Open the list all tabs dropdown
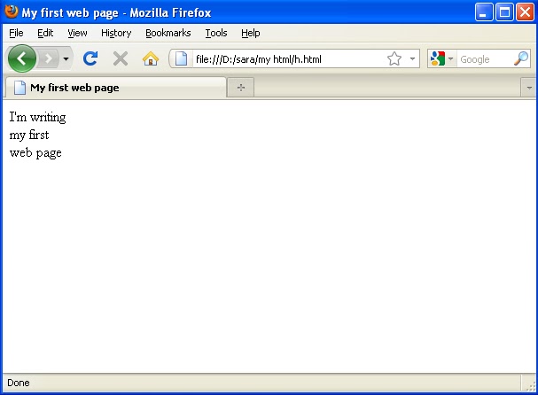The height and width of the screenshot is (395, 538). coord(529,88)
